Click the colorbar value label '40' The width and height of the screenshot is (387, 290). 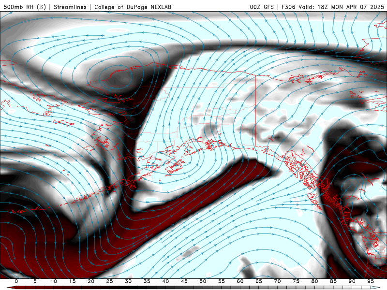point(165,281)
